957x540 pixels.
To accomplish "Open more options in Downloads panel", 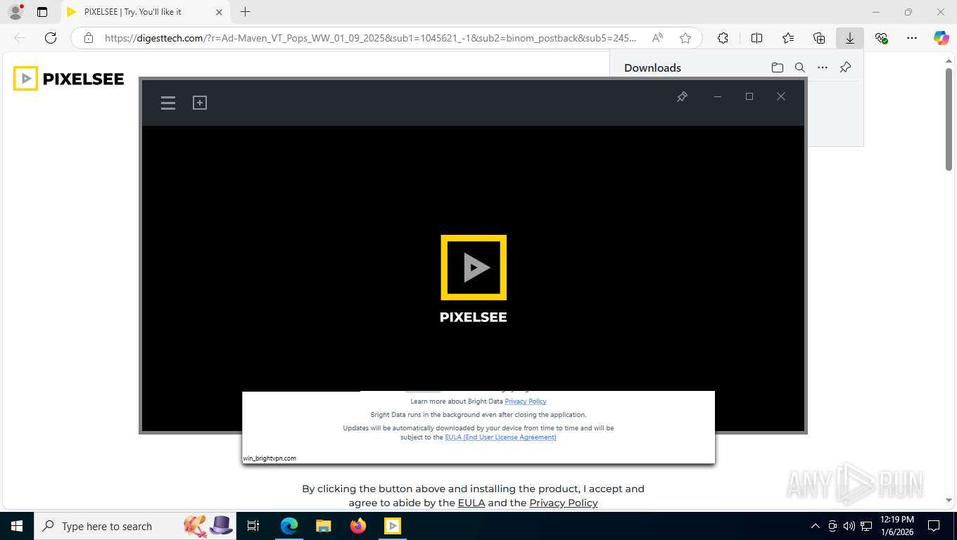I will click(x=823, y=67).
